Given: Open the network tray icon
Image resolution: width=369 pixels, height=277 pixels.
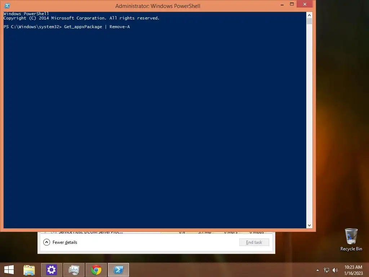Looking at the screenshot, I should [x=326, y=270].
